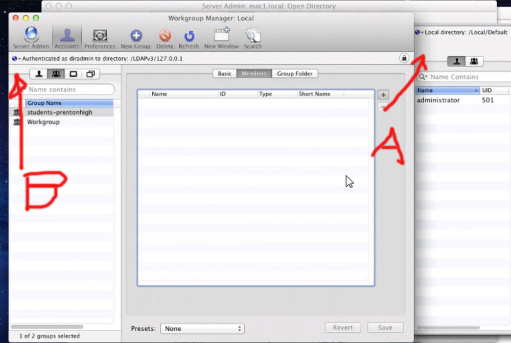Image resolution: width=511 pixels, height=343 pixels.
Task: Sort members by Name column
Action: pos(184,94)
